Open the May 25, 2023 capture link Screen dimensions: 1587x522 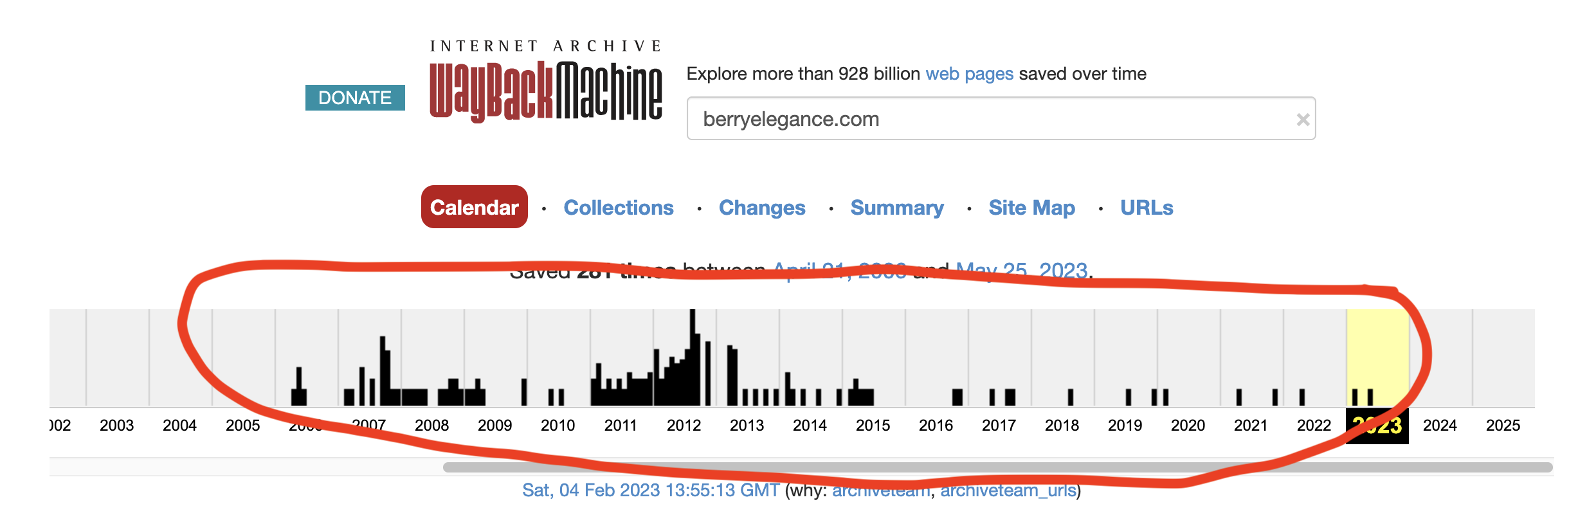pyautogui.click(x=1022, y=271)
